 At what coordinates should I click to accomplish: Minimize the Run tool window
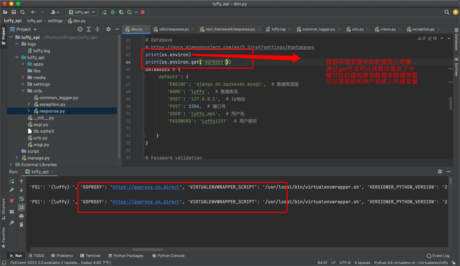point(449,172)
